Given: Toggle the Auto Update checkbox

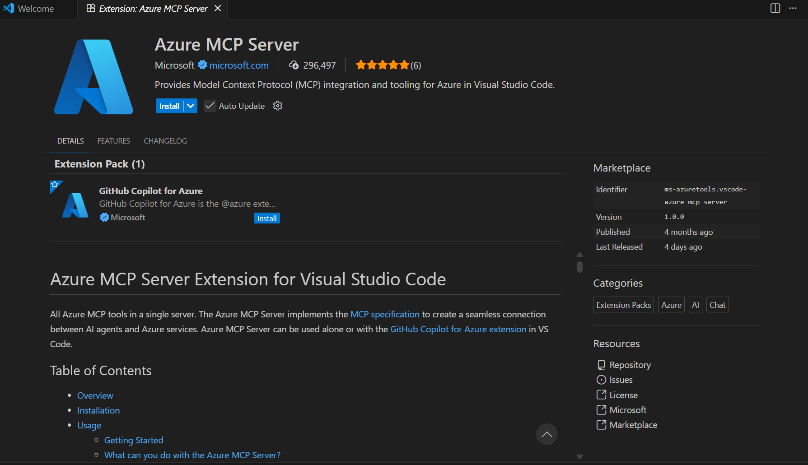Looking at the screenshot, I should tap(210, 106).
